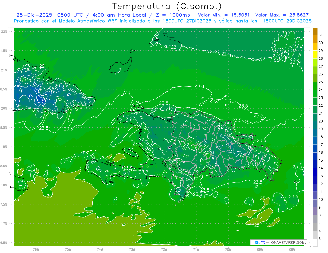
Task: Click the 71W longitude axis label
Action: [x=196, y=249]
